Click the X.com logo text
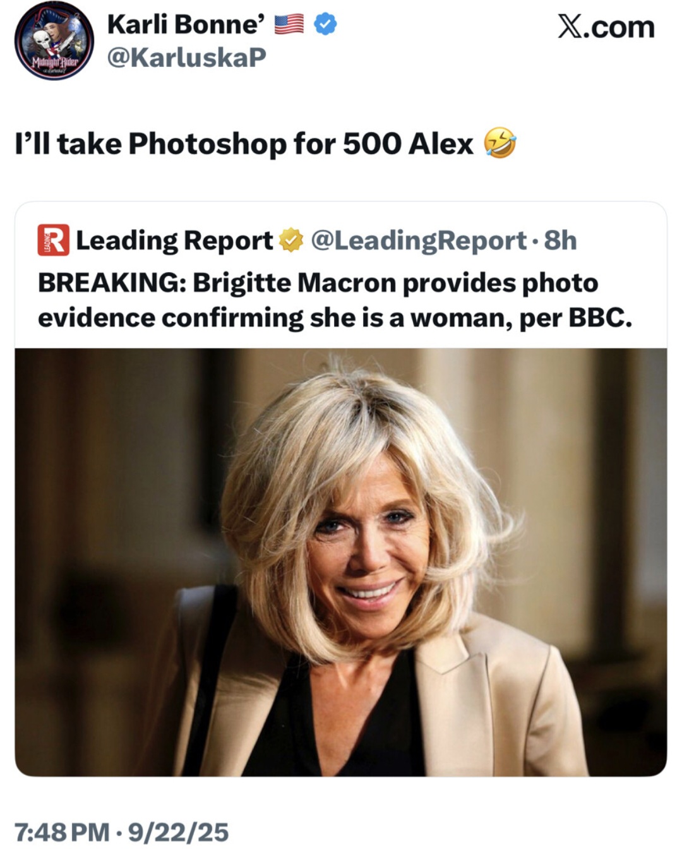The height and width of the screenshot is (862, 682). 606,27
